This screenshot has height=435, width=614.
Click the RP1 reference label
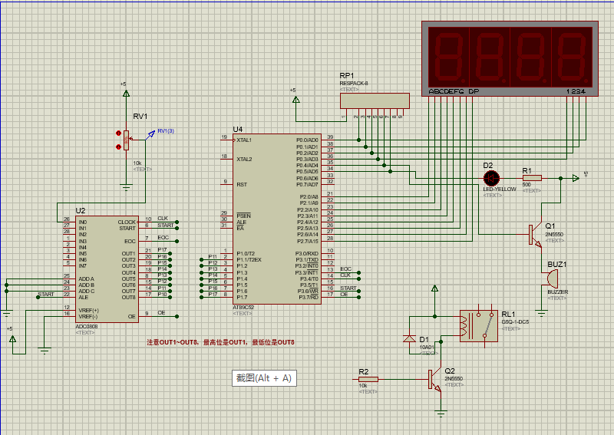[347, 75]
